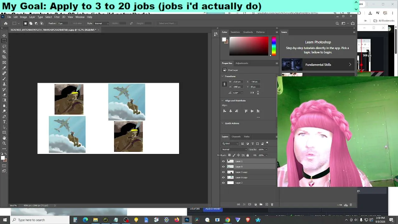Screen dimensions: 398x224
Task: Click the hue slider strip
Action: tap(274, 46)
